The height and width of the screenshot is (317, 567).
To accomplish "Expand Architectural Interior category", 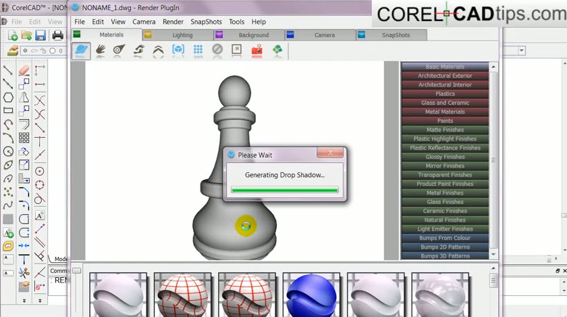I will 445,84.
